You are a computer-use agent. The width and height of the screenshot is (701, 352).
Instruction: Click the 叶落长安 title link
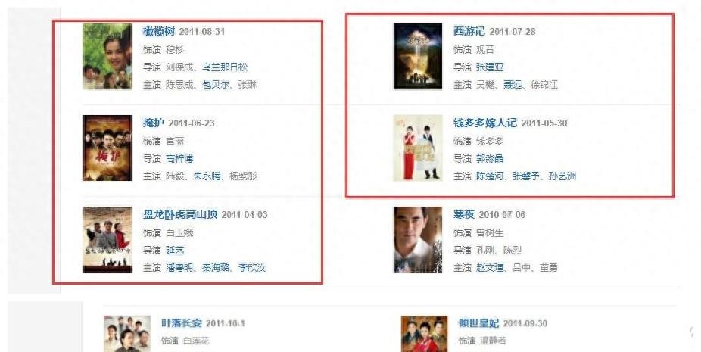point(182,323)
